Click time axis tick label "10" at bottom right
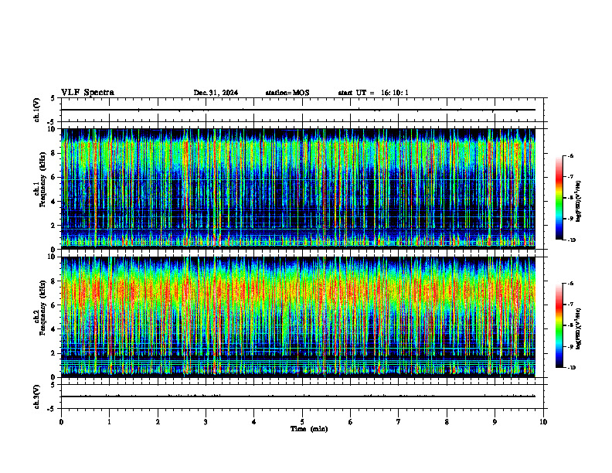The width and height of the screenshot is (612, 473). [543, 422]
